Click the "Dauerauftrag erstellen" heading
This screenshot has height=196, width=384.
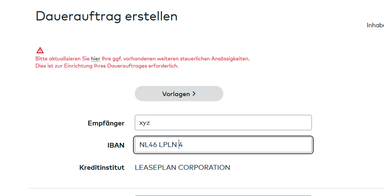tap(106, 16)
